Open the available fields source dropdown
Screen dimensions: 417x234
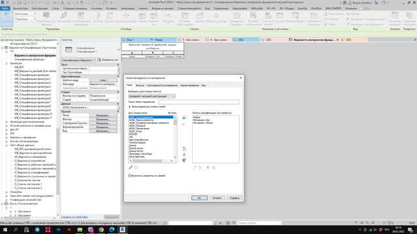[152, 96]
